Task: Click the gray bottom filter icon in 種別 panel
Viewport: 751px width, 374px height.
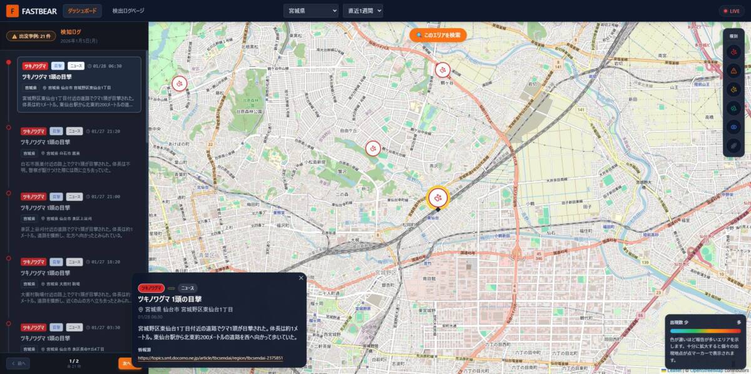Action: (735, 145)
